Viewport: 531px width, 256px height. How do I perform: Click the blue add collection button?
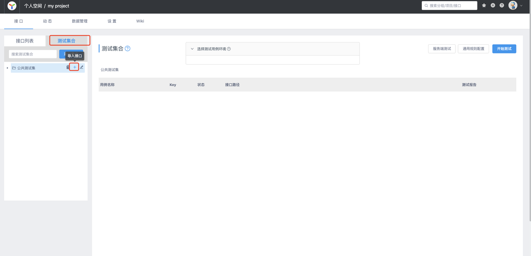71,54
